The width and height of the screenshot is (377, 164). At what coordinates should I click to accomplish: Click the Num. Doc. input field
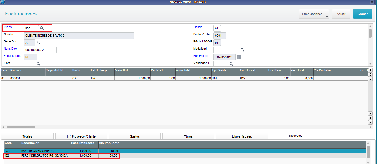coord(40,50)
